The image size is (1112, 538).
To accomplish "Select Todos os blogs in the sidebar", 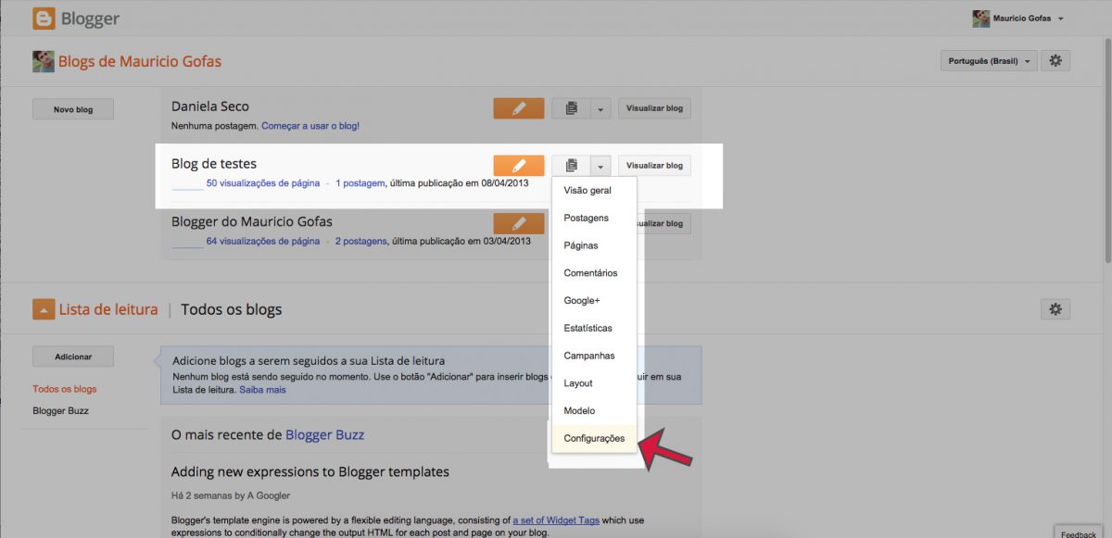I will coord(65,389).
